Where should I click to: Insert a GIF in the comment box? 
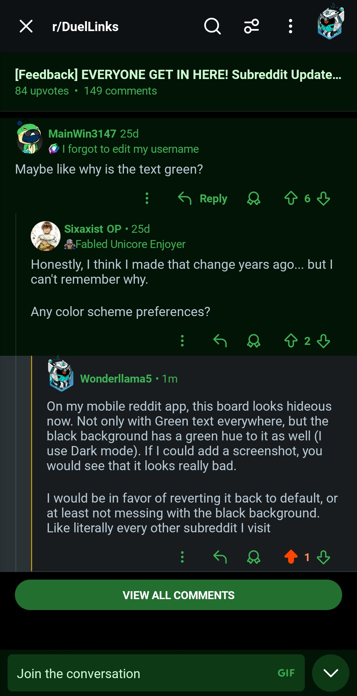[286, 673]
